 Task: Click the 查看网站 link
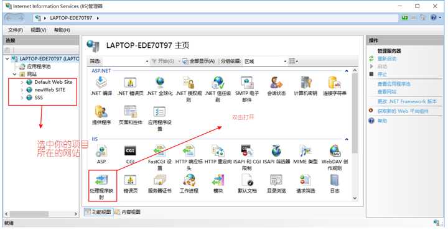387,91
